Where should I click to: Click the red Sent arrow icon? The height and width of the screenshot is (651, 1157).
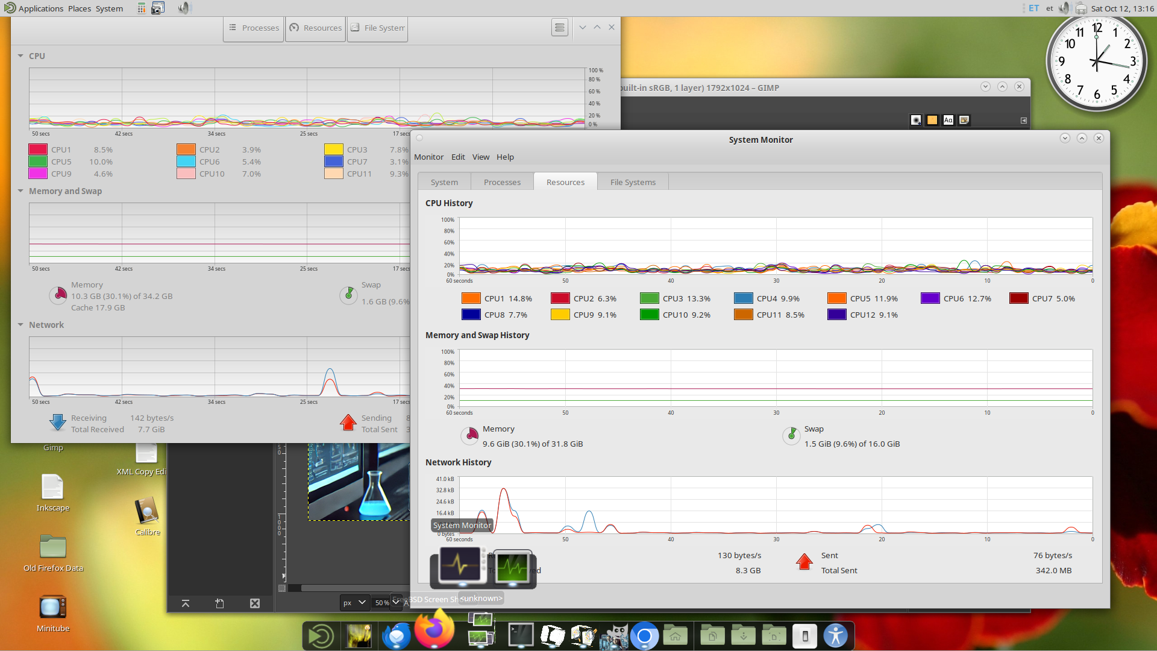tap(804, 562)
